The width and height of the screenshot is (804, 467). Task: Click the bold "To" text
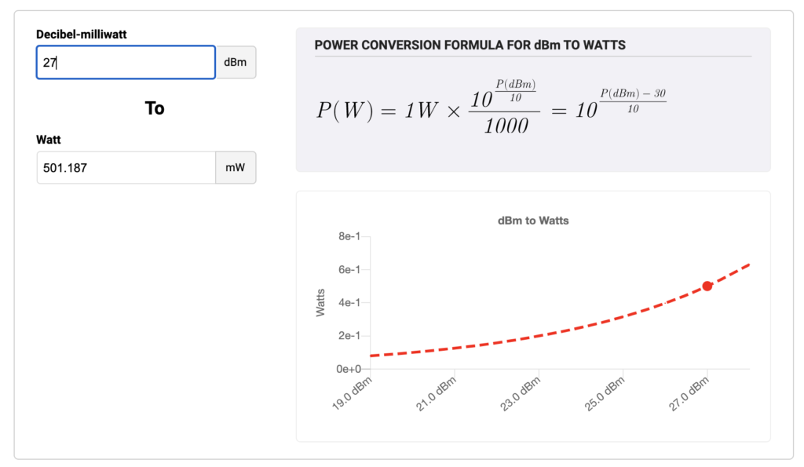(155, 108)
